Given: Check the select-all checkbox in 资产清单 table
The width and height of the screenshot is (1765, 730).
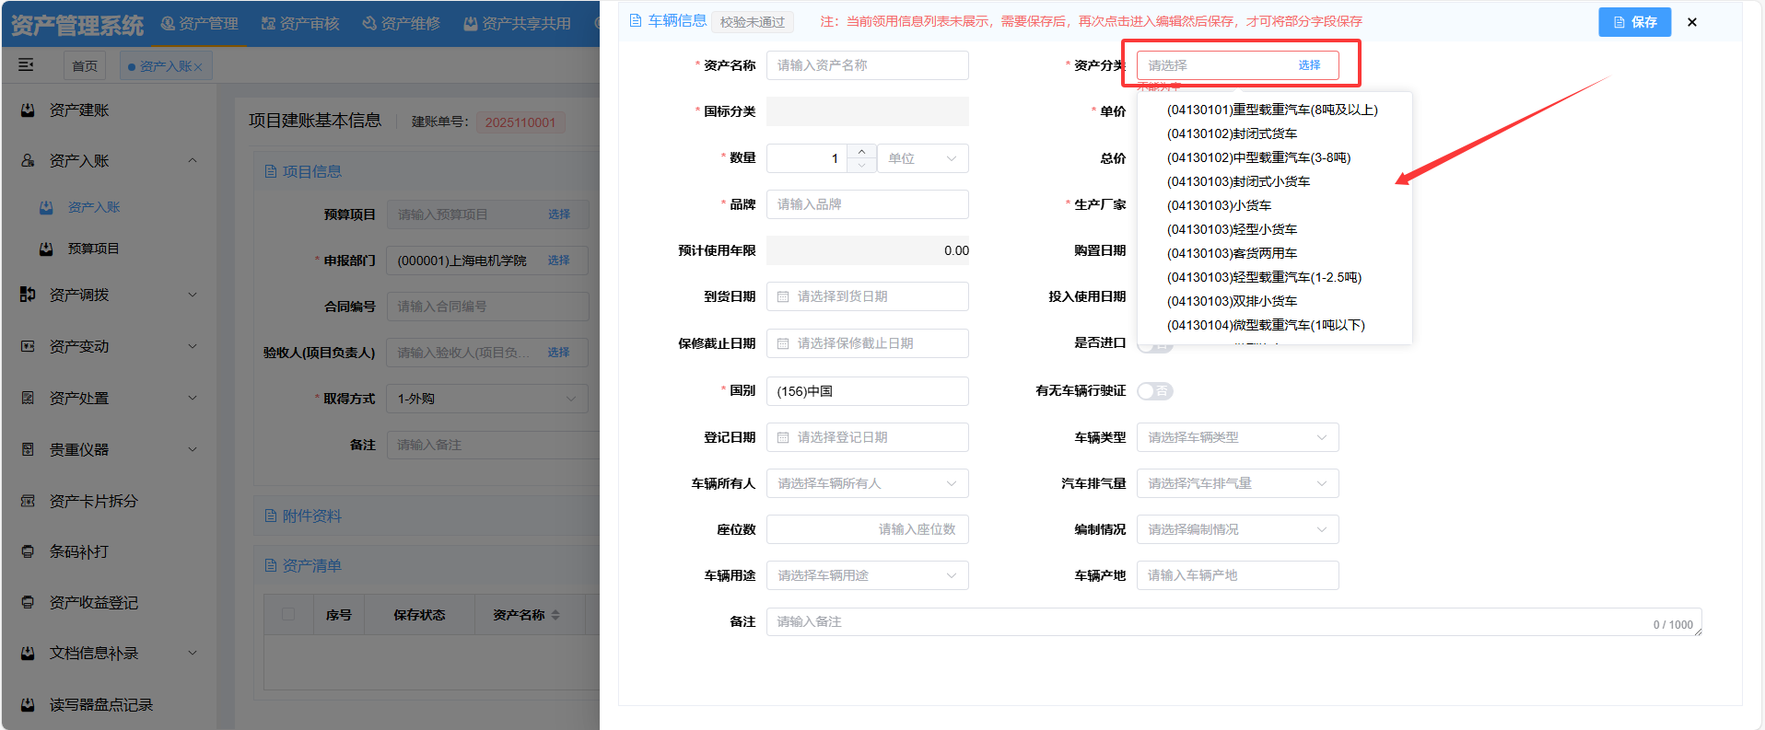Looking at the screenshot, I should [x=288, y=614].
